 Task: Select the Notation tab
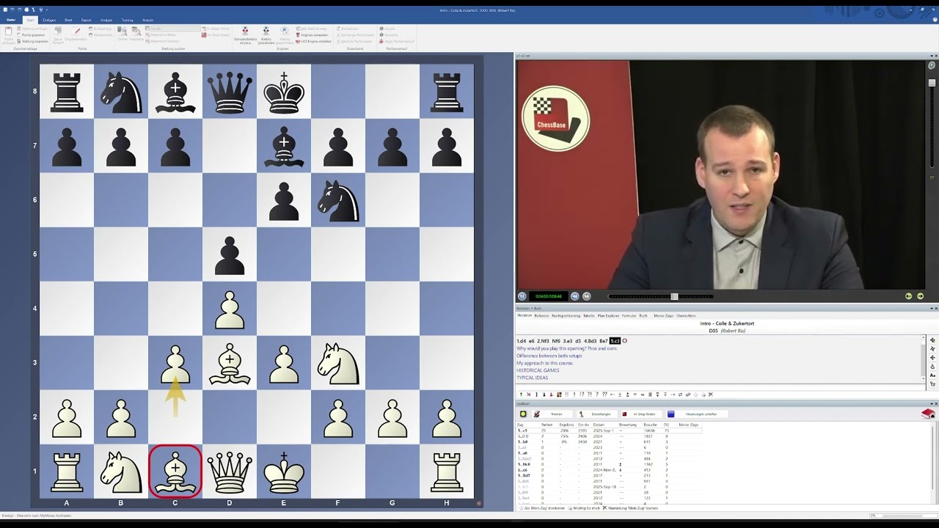525,315
